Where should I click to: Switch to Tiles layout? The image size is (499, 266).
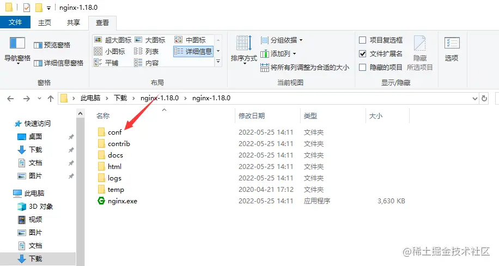[x=106, y=63]
